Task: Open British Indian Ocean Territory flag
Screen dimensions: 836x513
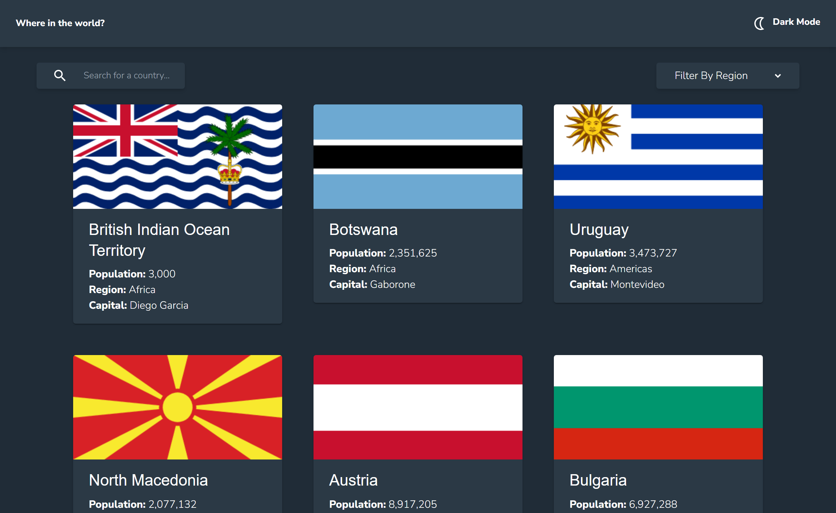Action: pyautogui.click(x=178, y=156)
